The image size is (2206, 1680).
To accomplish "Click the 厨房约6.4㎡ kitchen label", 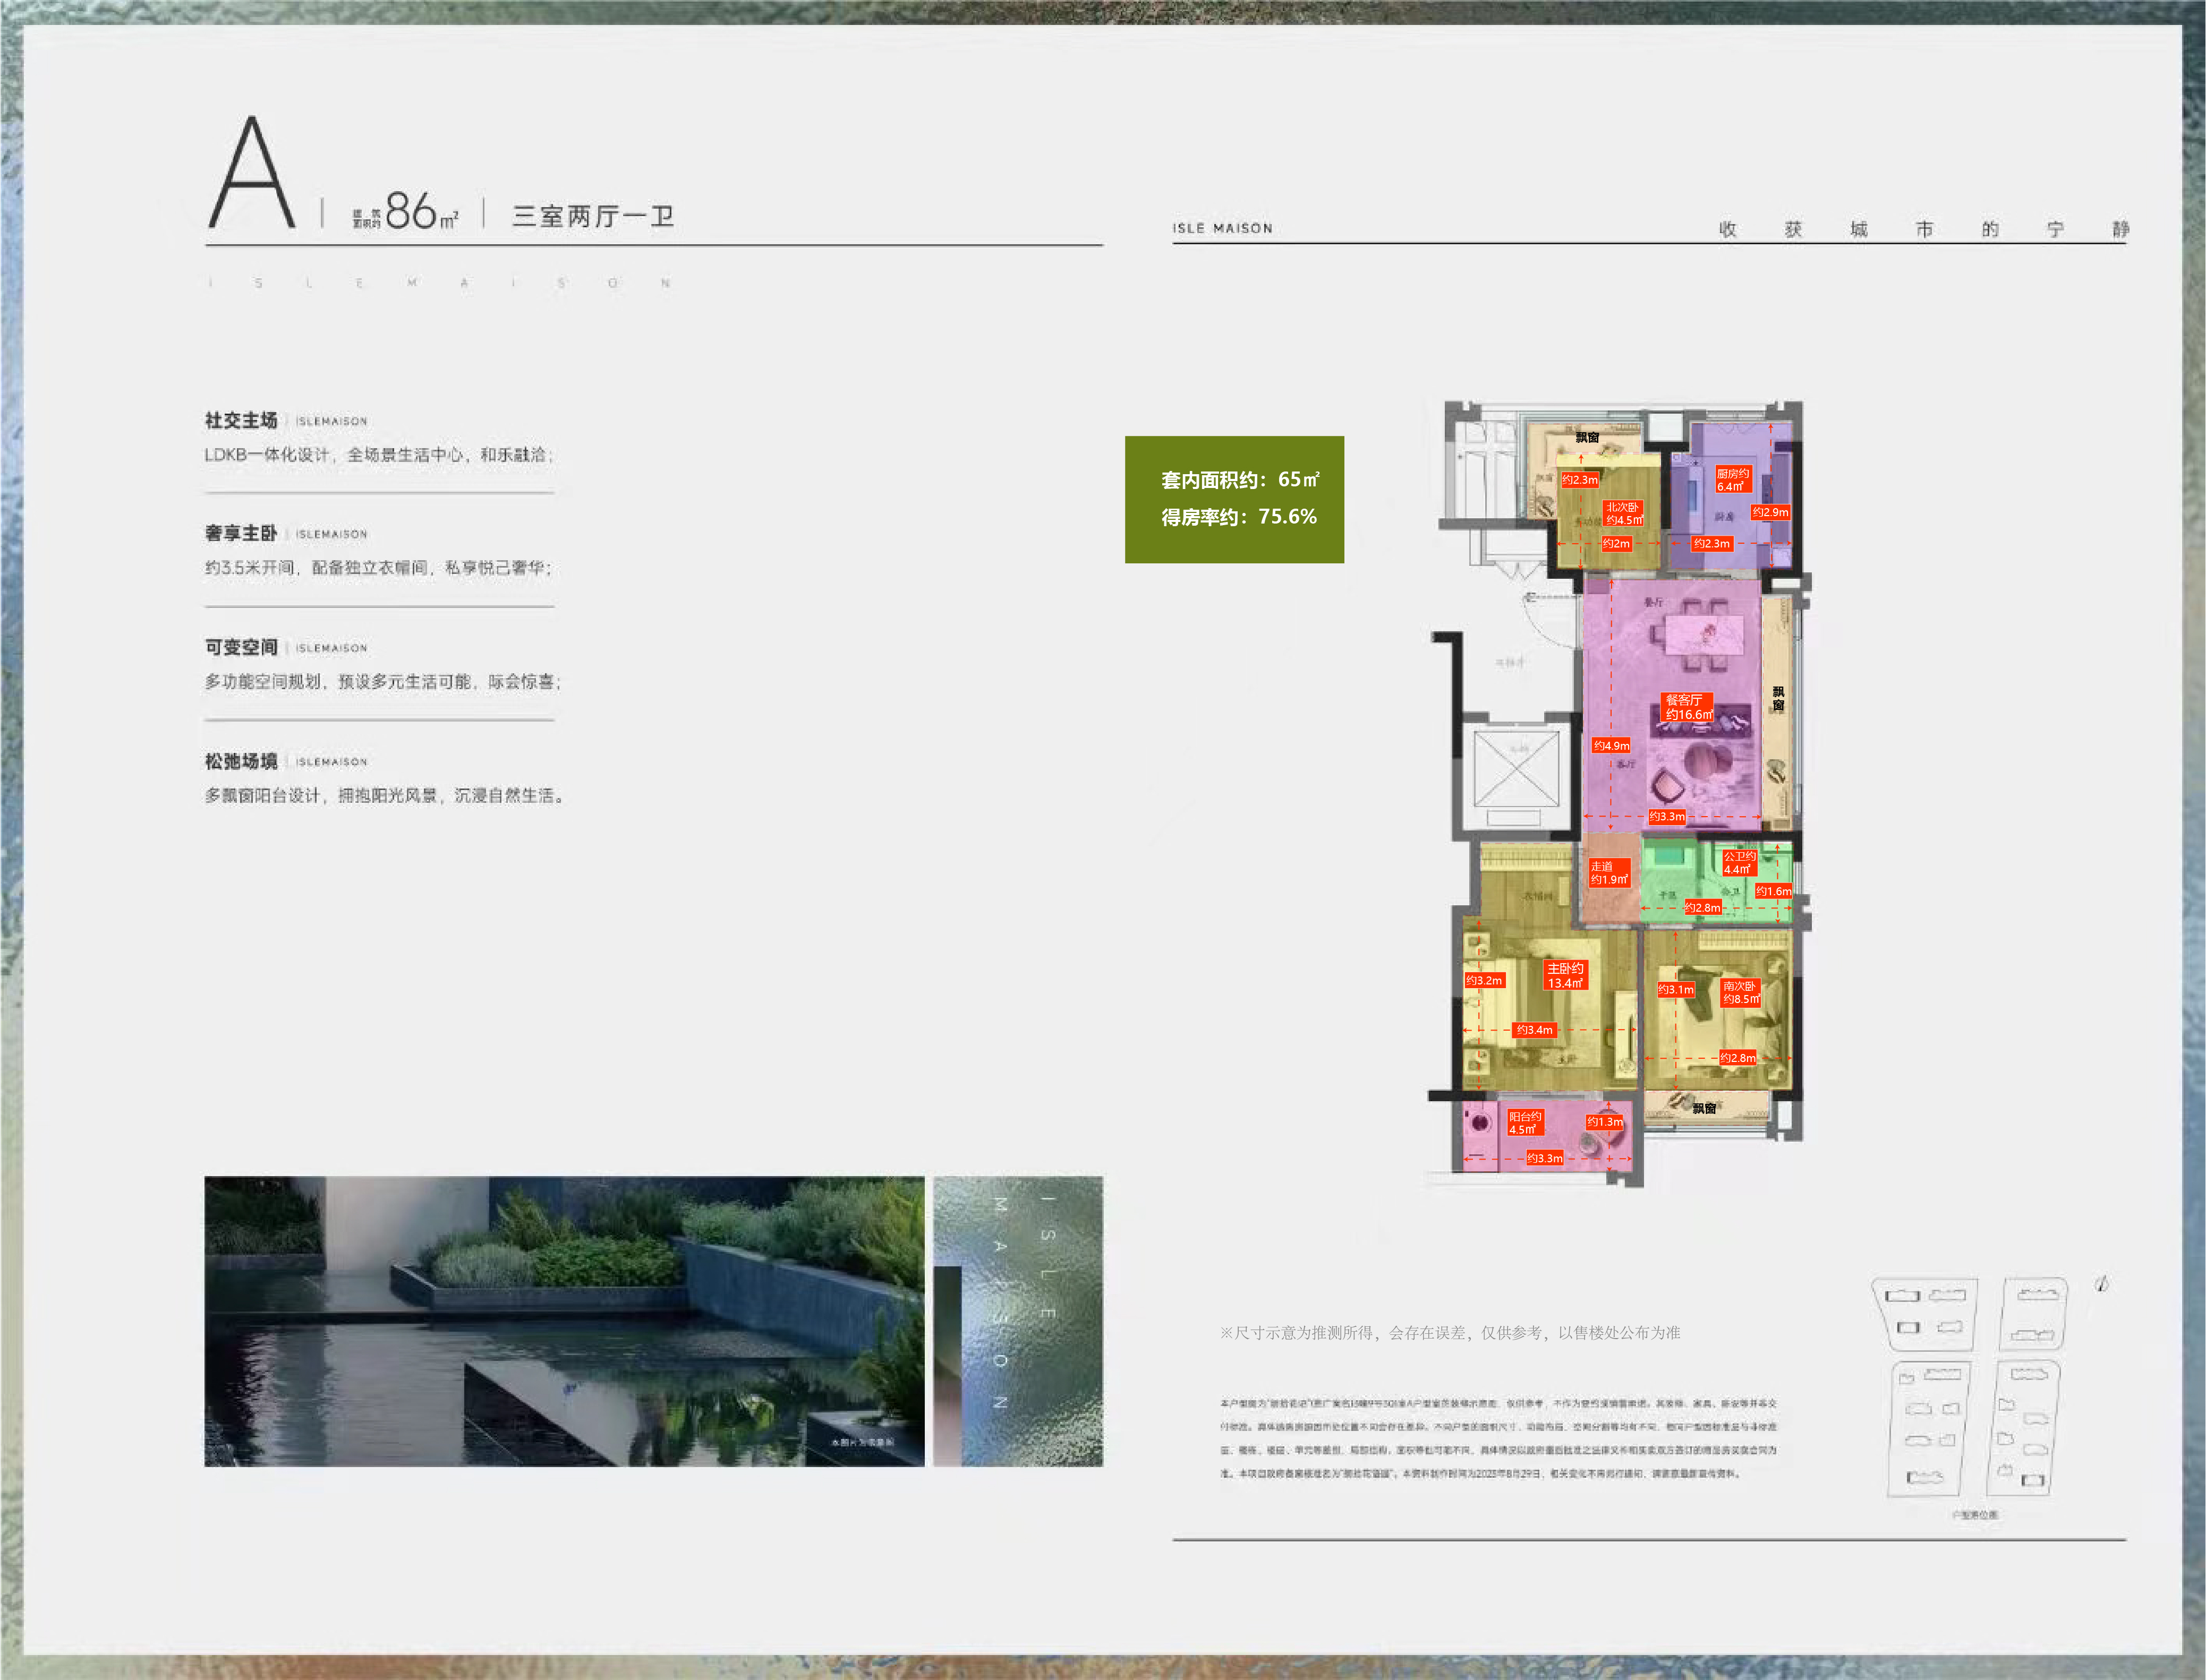I will click(x=1733, y=479).
